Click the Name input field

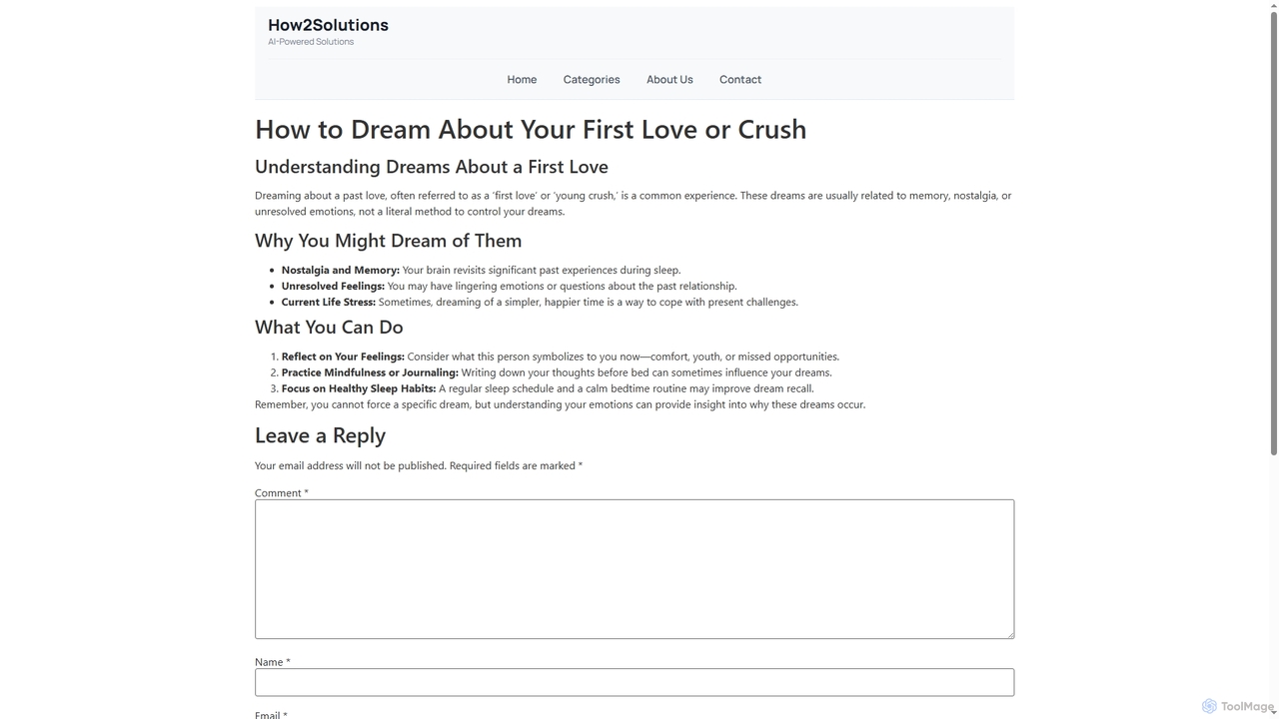pyautogui.click(x=635, y=682)
